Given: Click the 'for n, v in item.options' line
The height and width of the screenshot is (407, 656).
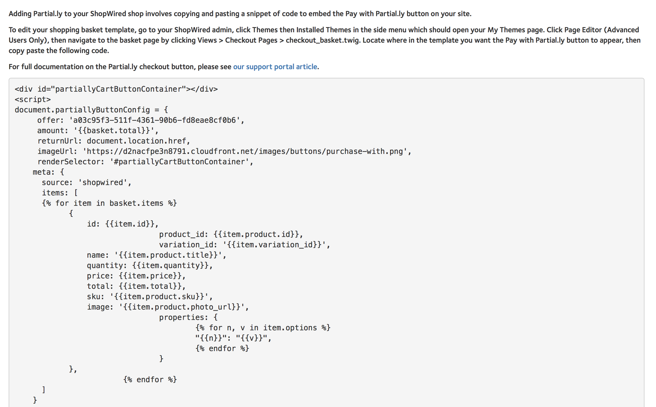Looking at the screenshot, I should [x=263, y=328].
